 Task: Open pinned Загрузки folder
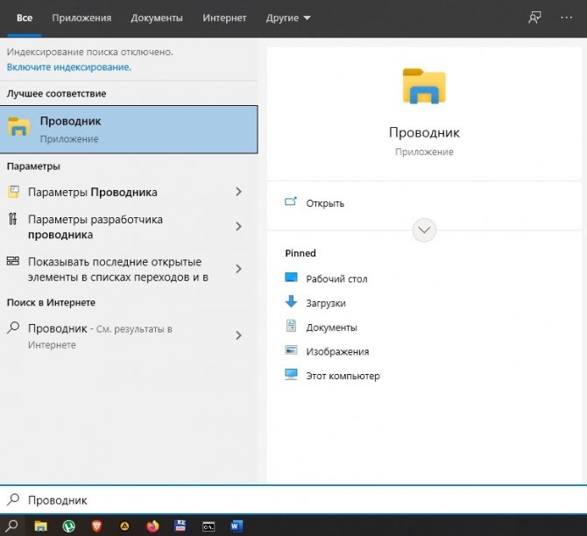pyautogui.click(x=326, y=303)
